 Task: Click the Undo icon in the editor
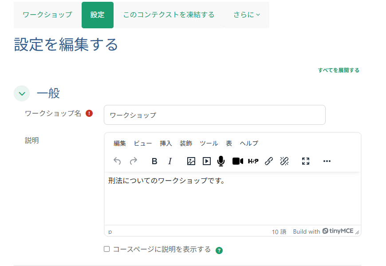(117, 161)
